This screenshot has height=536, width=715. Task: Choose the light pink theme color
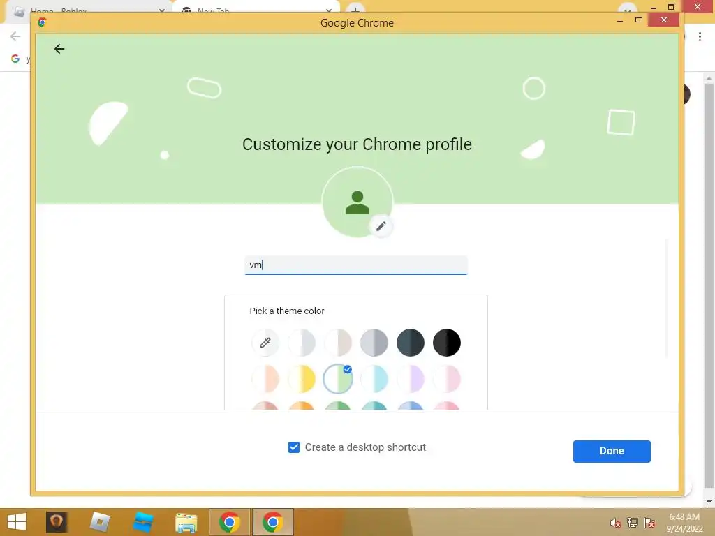coord(447,379)
